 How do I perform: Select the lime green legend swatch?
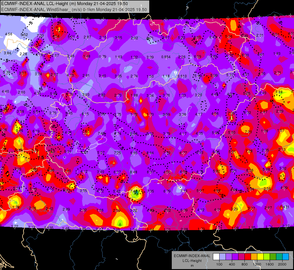(x=267, y=257)
